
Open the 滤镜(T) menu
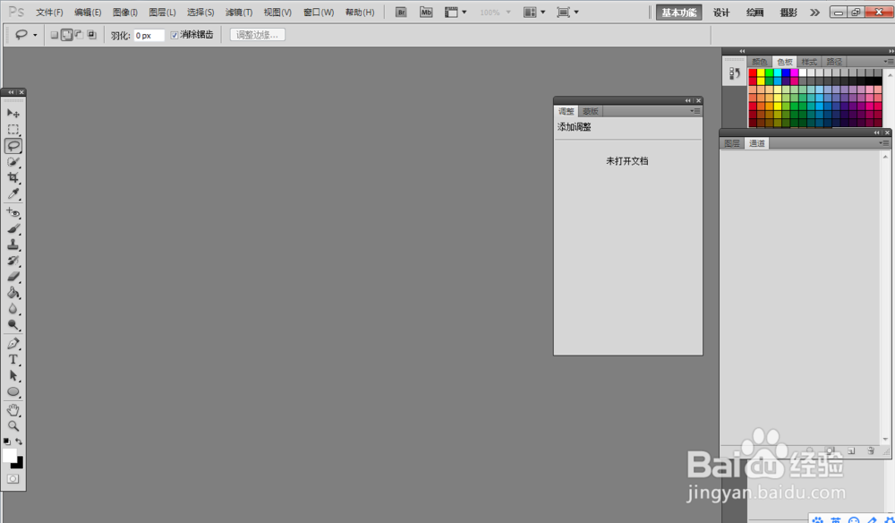239,12
